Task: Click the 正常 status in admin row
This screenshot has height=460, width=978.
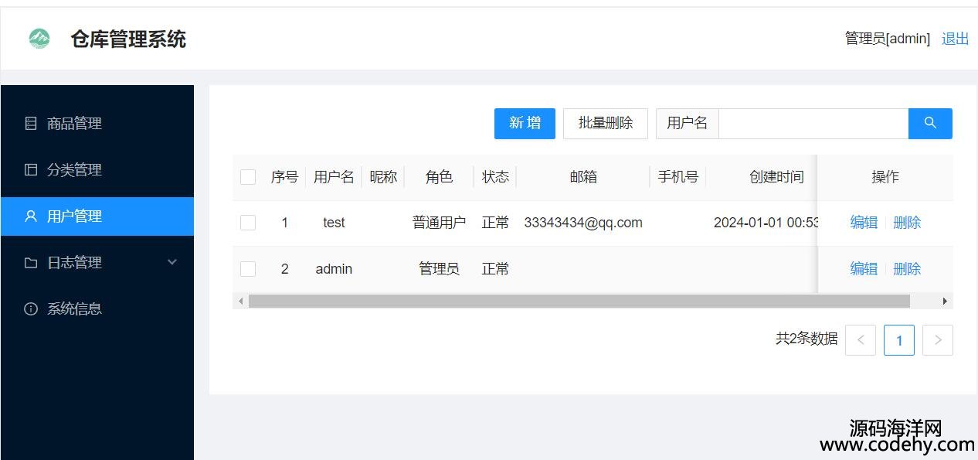Action: coord(495,269)
